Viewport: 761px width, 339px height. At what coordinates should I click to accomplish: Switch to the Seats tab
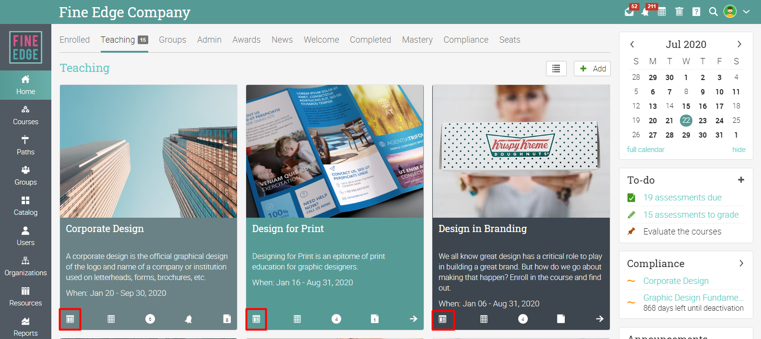click(x=510, y=40)
